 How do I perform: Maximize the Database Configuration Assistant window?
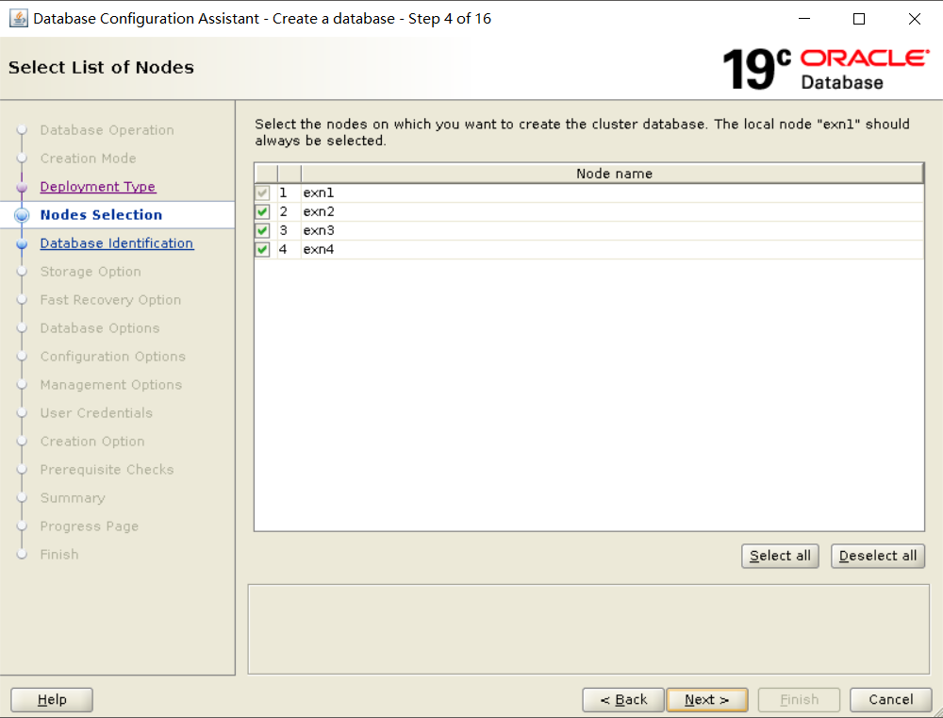[x=859, y=19]
